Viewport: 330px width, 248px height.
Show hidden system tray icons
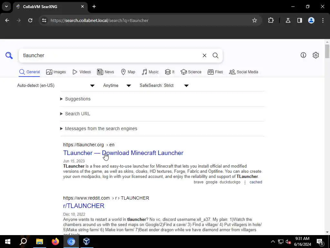coord(273,242)
